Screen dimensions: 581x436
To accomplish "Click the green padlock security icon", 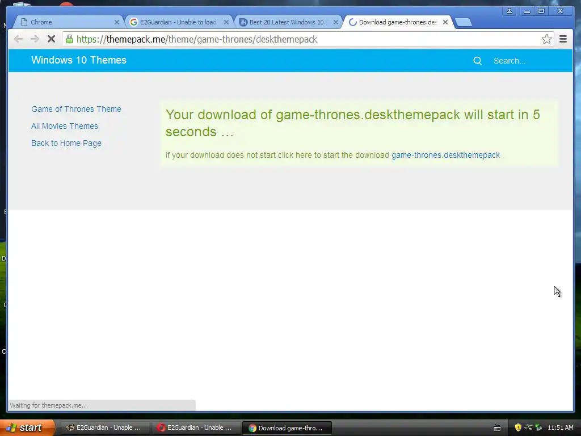I will click(x=69, y=39).
